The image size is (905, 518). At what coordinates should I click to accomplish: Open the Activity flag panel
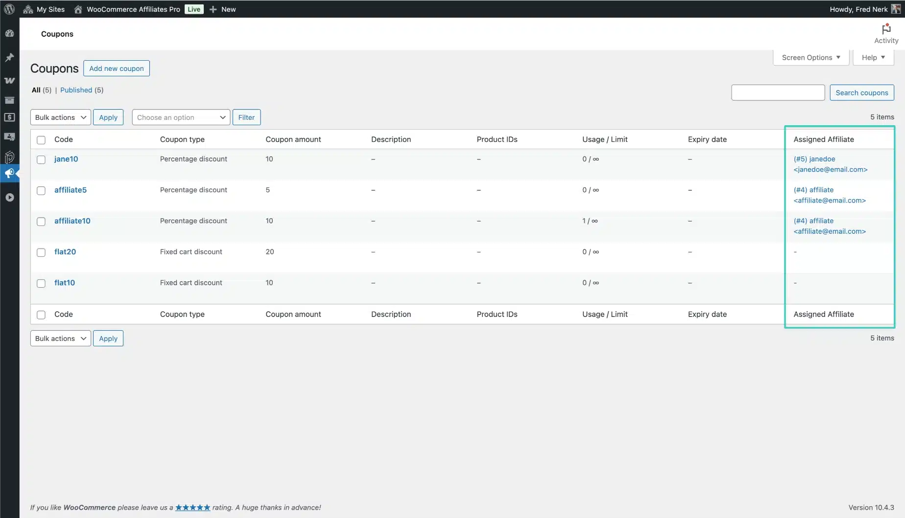coord(886,34)
